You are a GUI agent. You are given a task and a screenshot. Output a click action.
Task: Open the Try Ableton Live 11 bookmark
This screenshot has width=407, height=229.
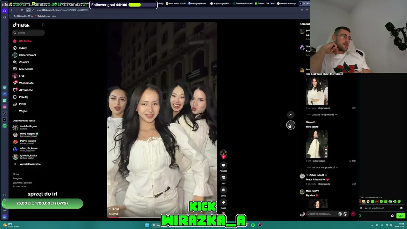pyautogui.click(x=22, y=16)
